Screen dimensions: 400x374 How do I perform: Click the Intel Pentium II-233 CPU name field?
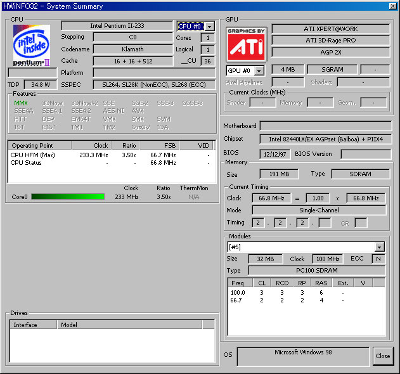[117, 26]
